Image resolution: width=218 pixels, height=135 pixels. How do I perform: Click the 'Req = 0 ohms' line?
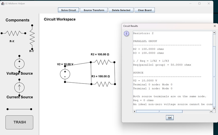pos(143,100)
